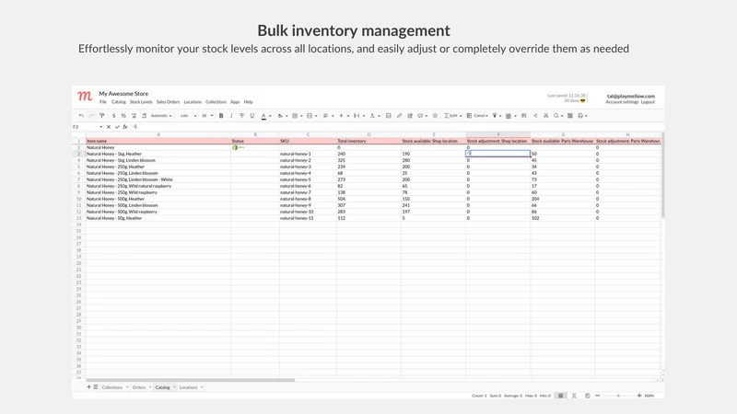
Task: Open the File menu
Action: 103,102
